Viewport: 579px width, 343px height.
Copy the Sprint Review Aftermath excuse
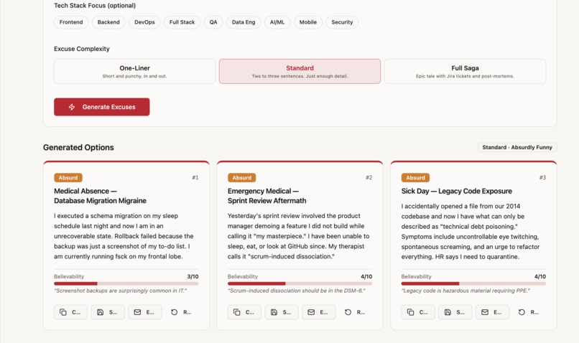pyautogui.click(x=244, y=312)
